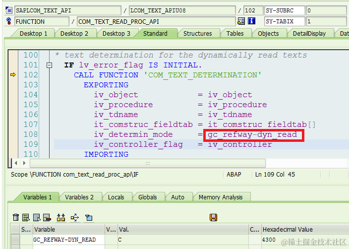Switch to the Desktop 1 tab

pyautogui.click(x=33, y=33)
